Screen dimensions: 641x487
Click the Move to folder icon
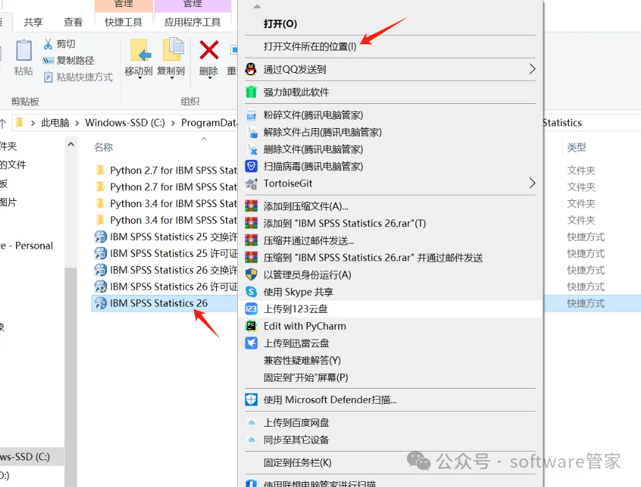pos(140,50)
